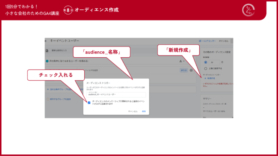Click the または button

tap(183, 71)
